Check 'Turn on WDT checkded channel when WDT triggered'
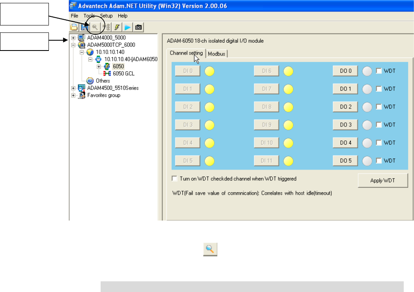The image size is (414, 292). pos(175,179)
